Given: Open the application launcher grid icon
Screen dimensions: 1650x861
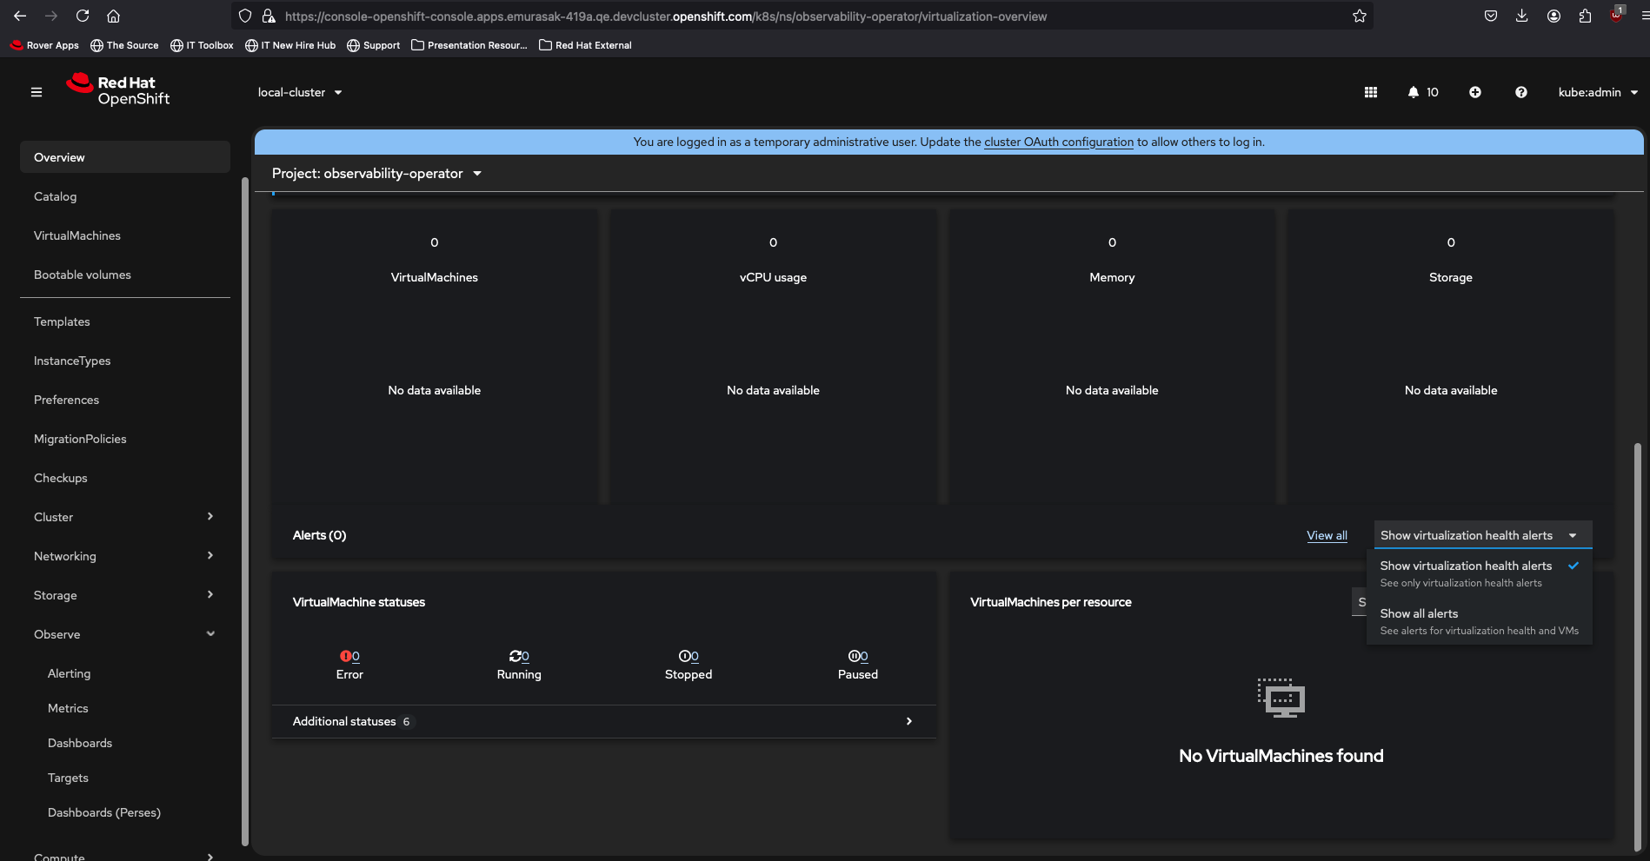Looking at the screenshot, I should coord(1371,92).
